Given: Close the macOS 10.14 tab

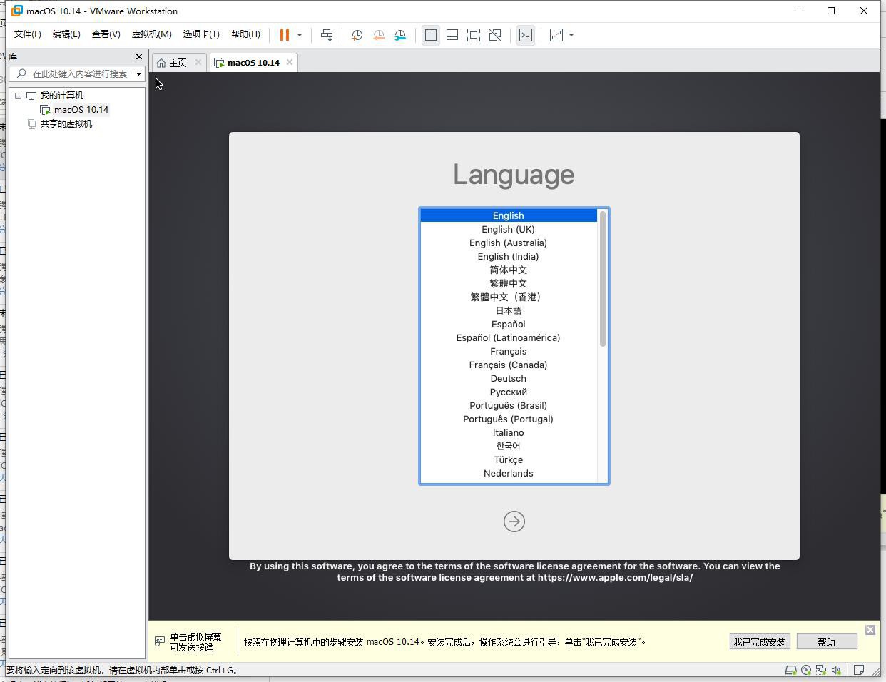Looking at the screenshot, I should coord(290,63).
